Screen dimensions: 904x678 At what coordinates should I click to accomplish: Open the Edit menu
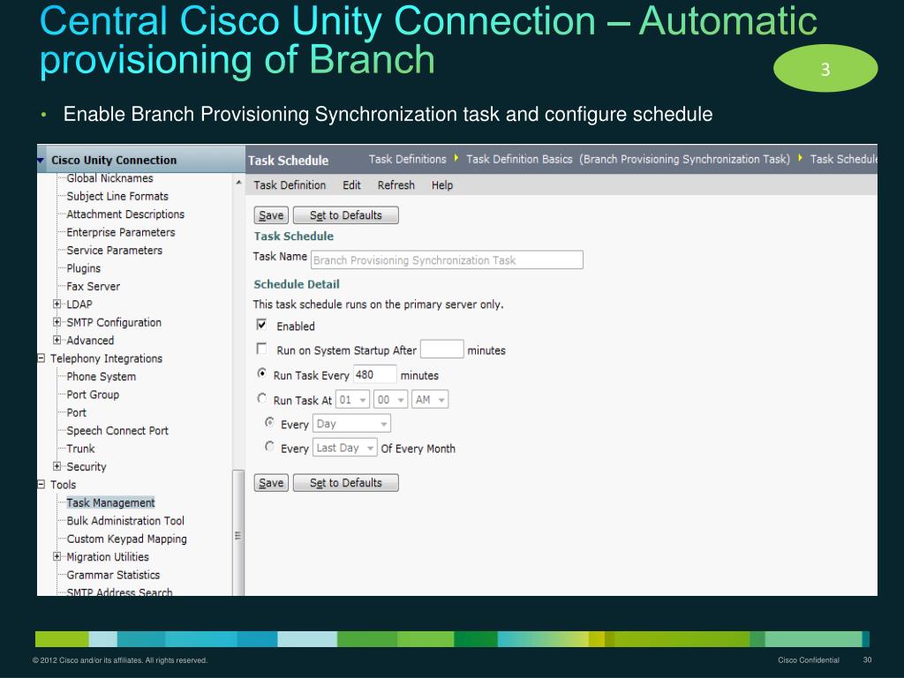[x=351, y=185]
